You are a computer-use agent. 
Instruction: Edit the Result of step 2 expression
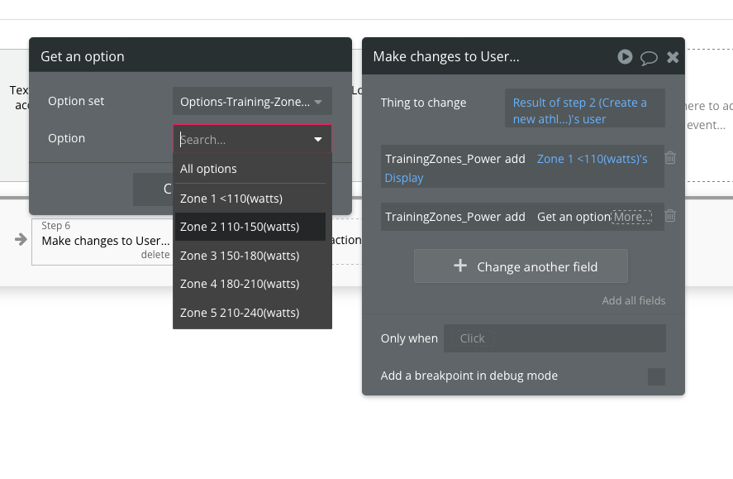(x=584, y=111)
